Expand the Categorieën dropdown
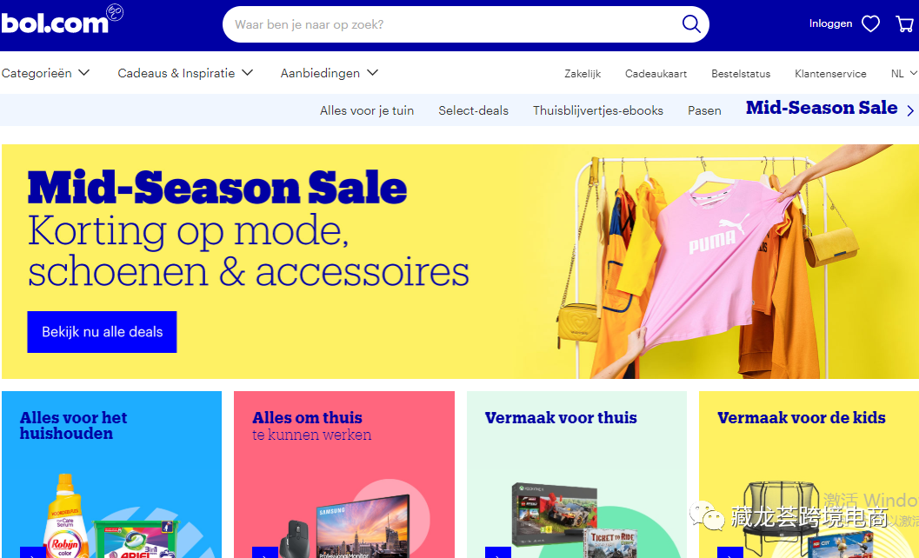This screenshot has width=919, height=558. tap(46, 73)
